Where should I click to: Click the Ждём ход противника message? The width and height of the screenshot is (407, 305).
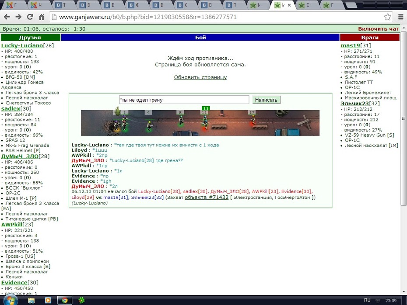(x=200, y=58)
